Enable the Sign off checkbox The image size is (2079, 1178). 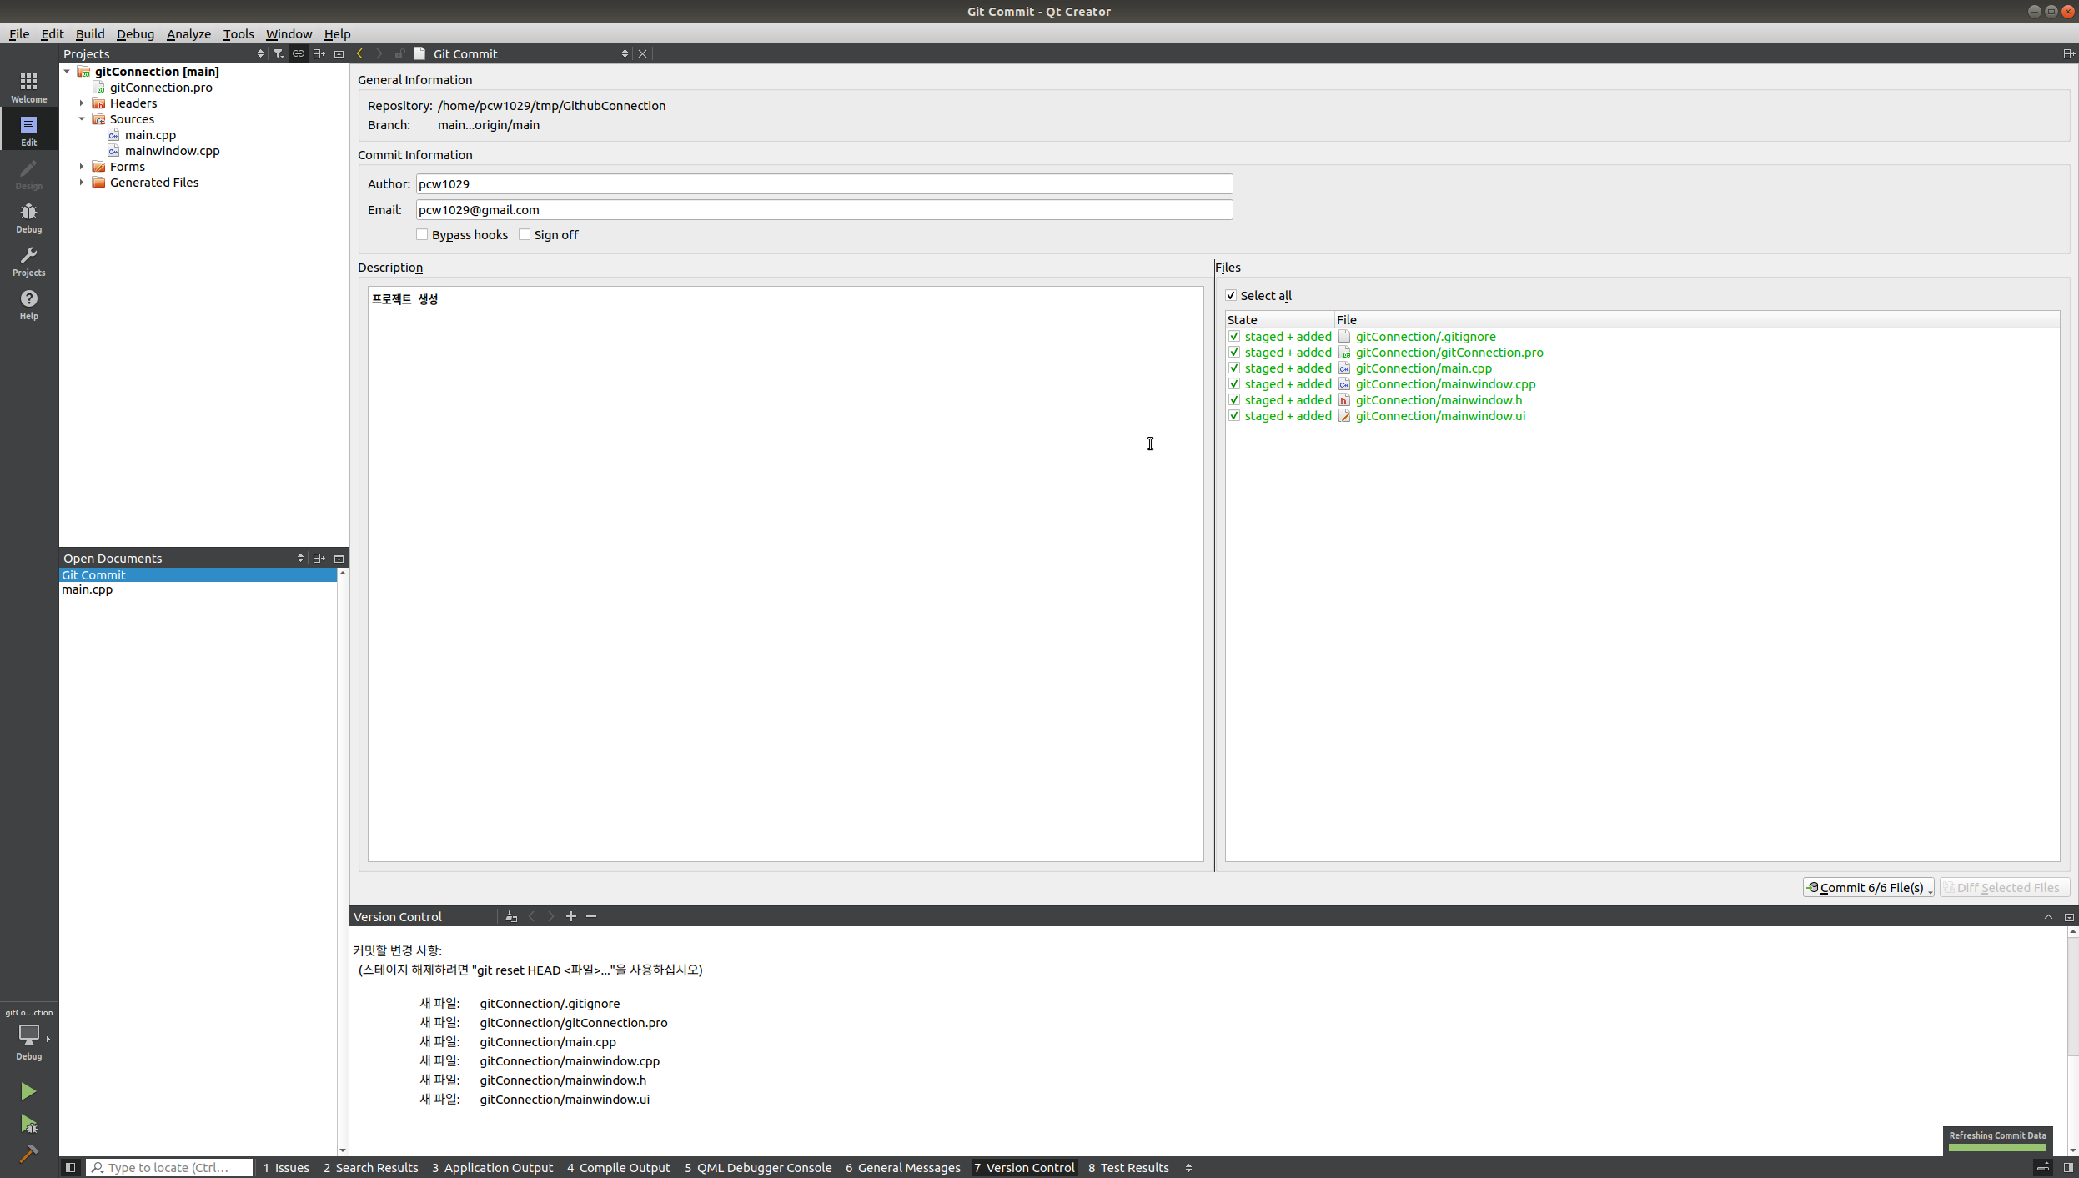(x=525, y=235)
